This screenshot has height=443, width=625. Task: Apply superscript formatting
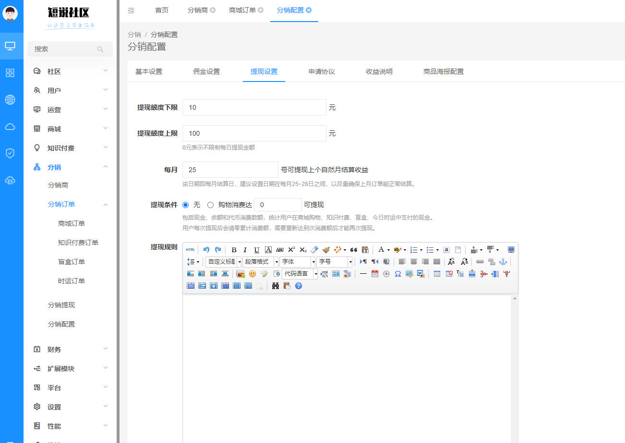[291, 250]
